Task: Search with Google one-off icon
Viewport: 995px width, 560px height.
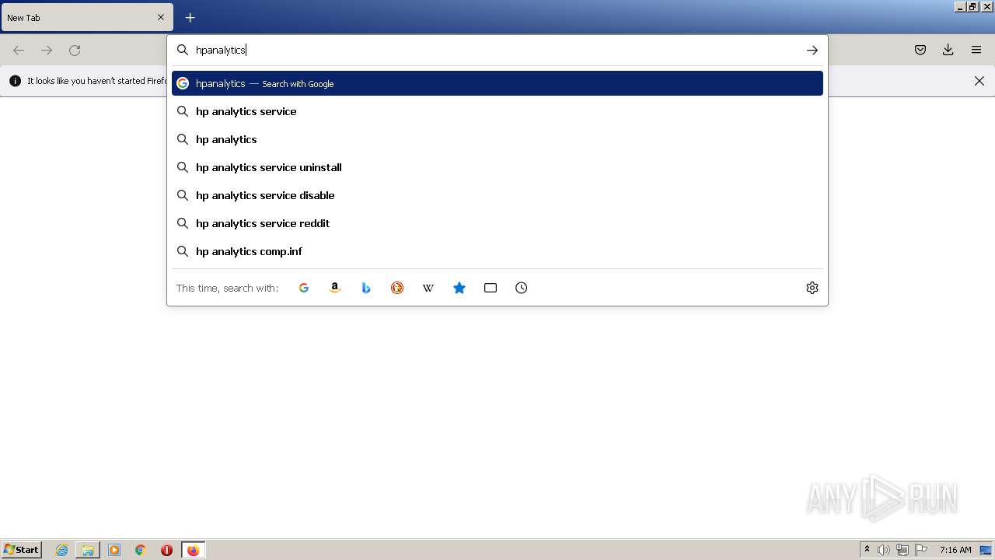Action: (x=304, y=288)
